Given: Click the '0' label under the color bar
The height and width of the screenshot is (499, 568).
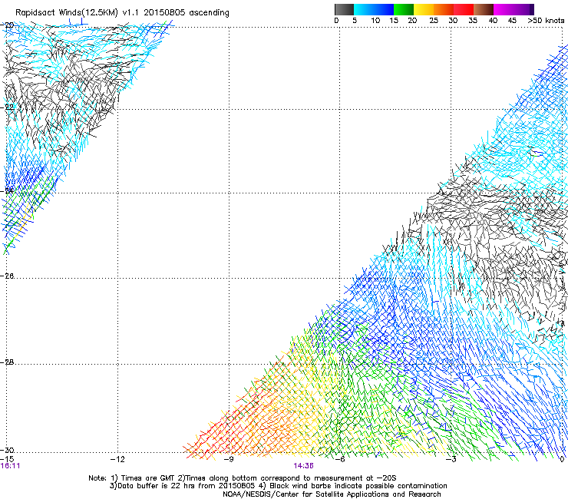Looking at the screenshot, I should click(336, 21).
